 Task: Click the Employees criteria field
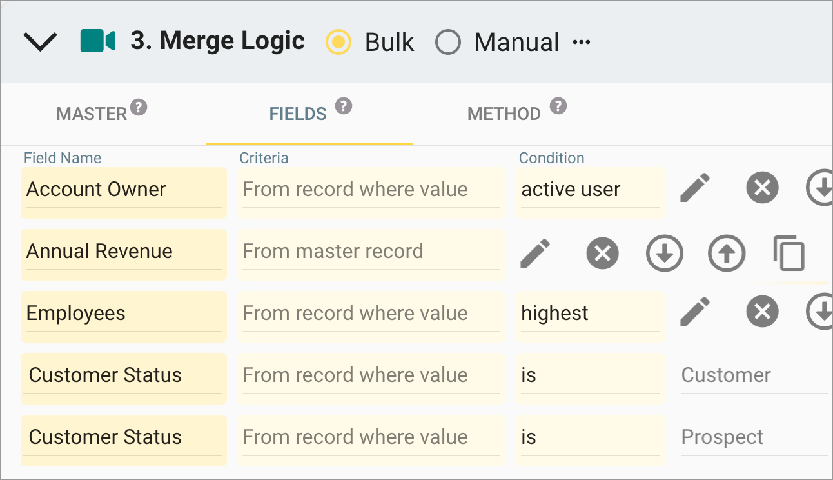[x=371, y=313]
